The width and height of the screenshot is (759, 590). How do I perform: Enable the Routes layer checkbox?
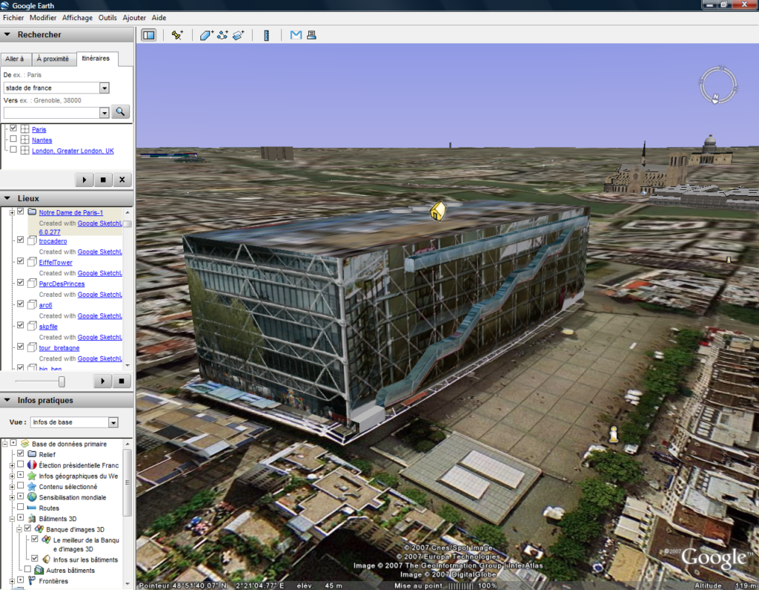tap(20, 507)
